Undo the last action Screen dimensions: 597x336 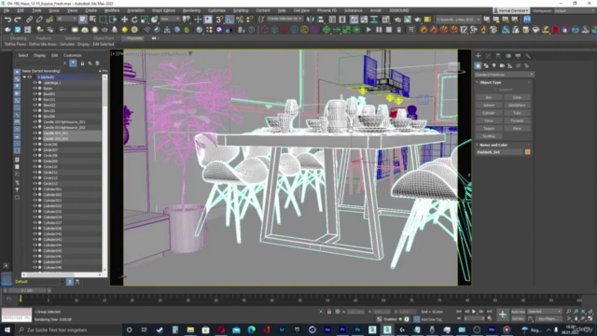(7, 20)
